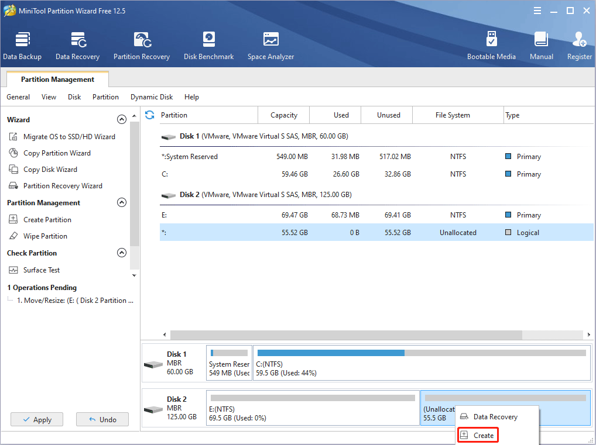
Task: Select the E: partition row
Action: coord(376,215)
